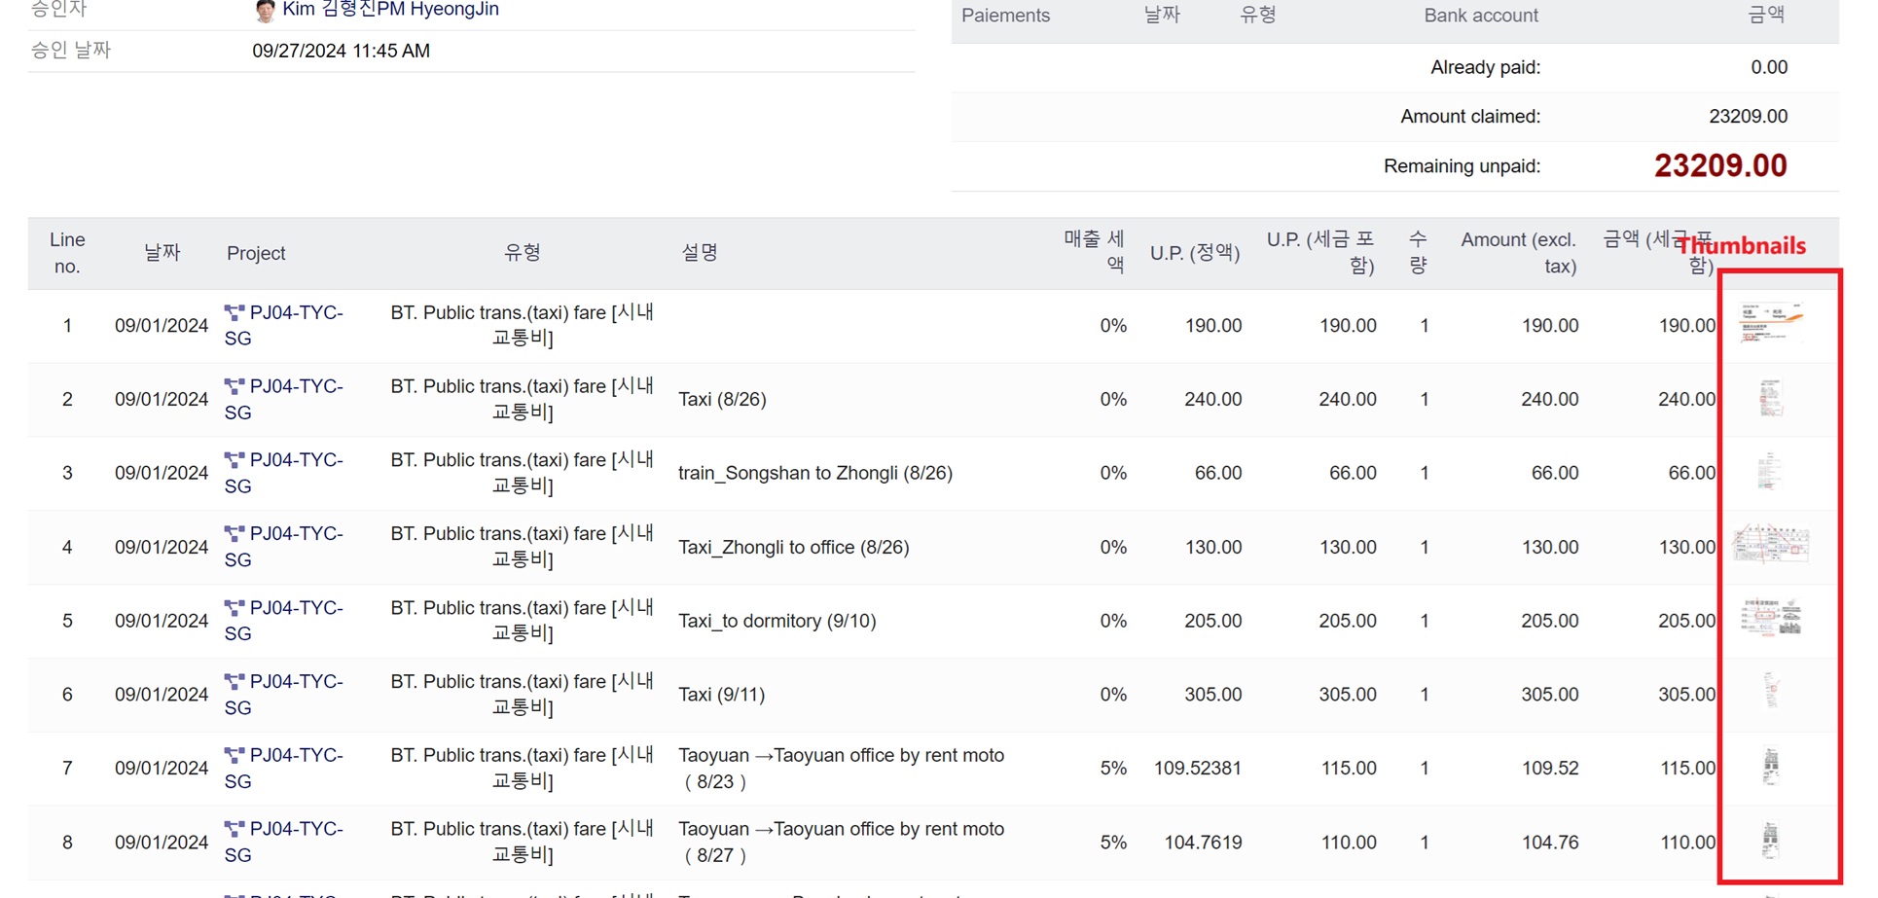Open thumbnail for Taxi_to dormitory (9/10)

click(x=1770, y=619)
